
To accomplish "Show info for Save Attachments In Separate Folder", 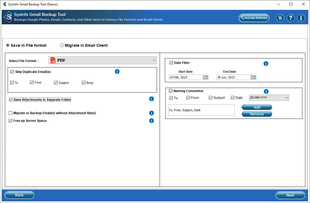I will pos(151,99).
